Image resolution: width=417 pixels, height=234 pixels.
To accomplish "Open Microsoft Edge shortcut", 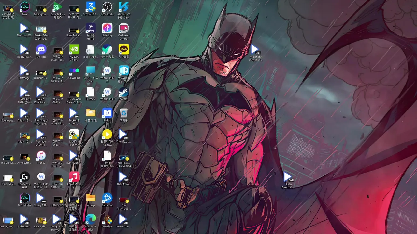I will tap(91, 223).
